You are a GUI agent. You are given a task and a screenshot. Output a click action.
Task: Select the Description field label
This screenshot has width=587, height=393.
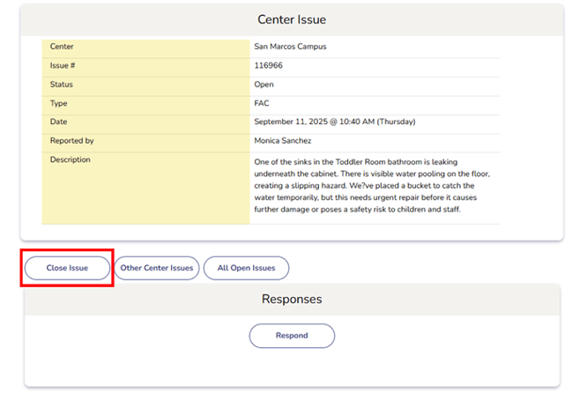(x=71, y=160)
